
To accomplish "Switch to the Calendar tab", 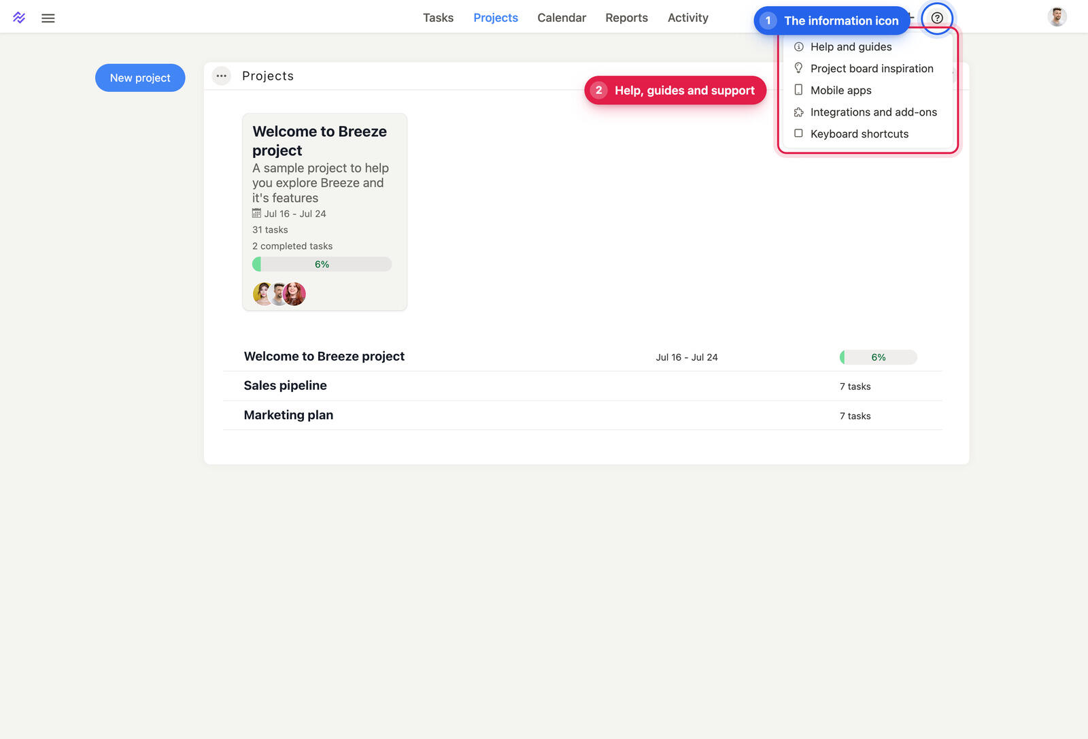I will pyautogui.click(x=562, y=18).
